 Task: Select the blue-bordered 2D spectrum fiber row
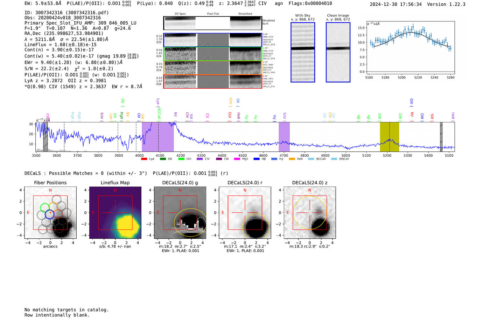(x=213, y=40)
